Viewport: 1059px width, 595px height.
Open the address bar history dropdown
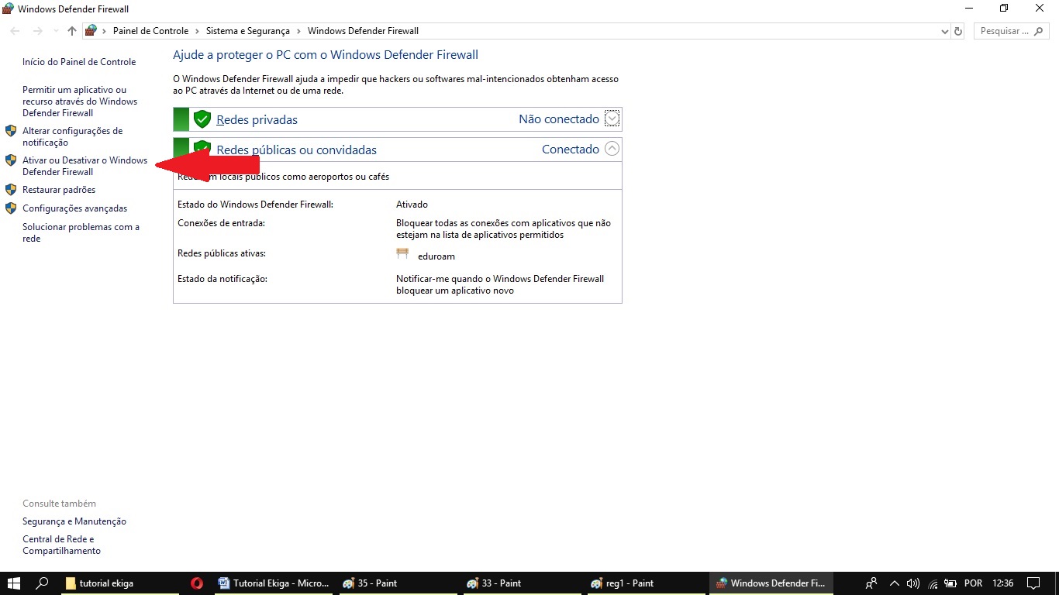tap(944, 32)
